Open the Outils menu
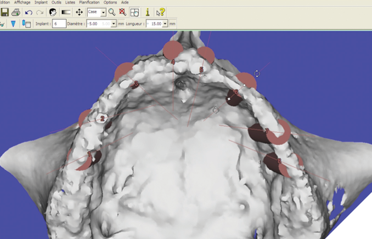Image resolution: width=372 pixels, height=239 pixels. 57,2
